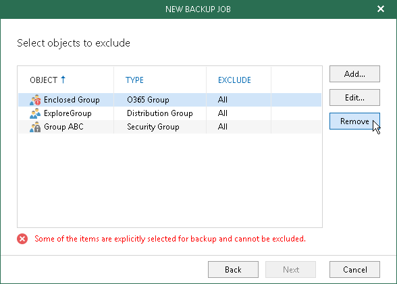Screen dimensions: 397x284
Task: Click the Group ABC security lock icon
Action: coord(35,127)
